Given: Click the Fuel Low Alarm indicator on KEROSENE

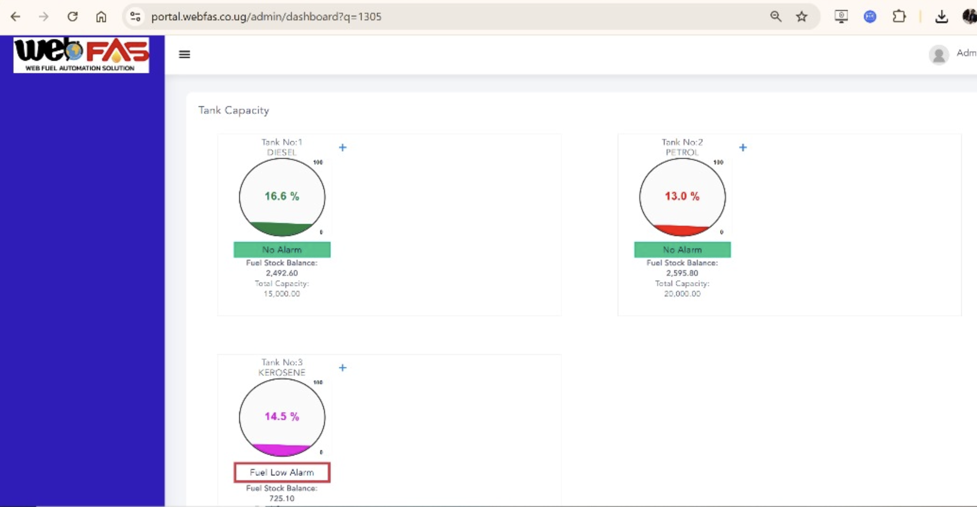Looking at the screenshot, I should coord(282,472).
